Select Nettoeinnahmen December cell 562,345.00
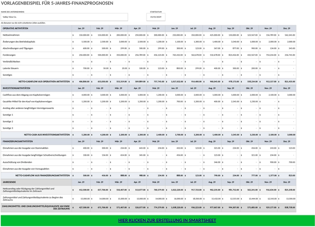The image size is (315, 227). [287, 35]
